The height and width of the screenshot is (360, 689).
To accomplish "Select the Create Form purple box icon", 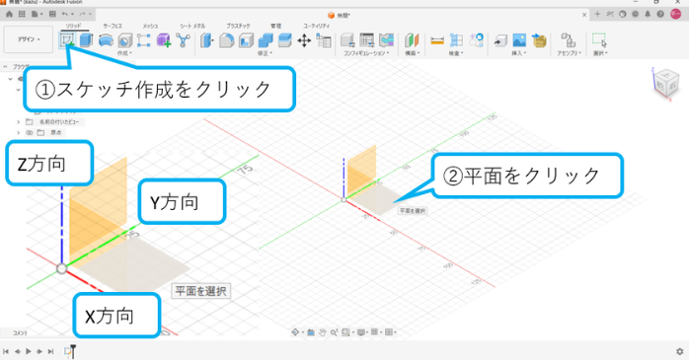I will [x=164, y=40].
